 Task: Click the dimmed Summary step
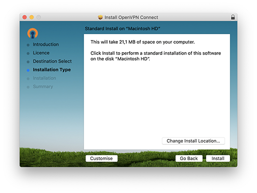coord(43,86)
